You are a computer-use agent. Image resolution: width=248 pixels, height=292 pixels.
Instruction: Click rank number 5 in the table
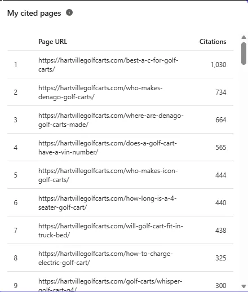[16, 175]
